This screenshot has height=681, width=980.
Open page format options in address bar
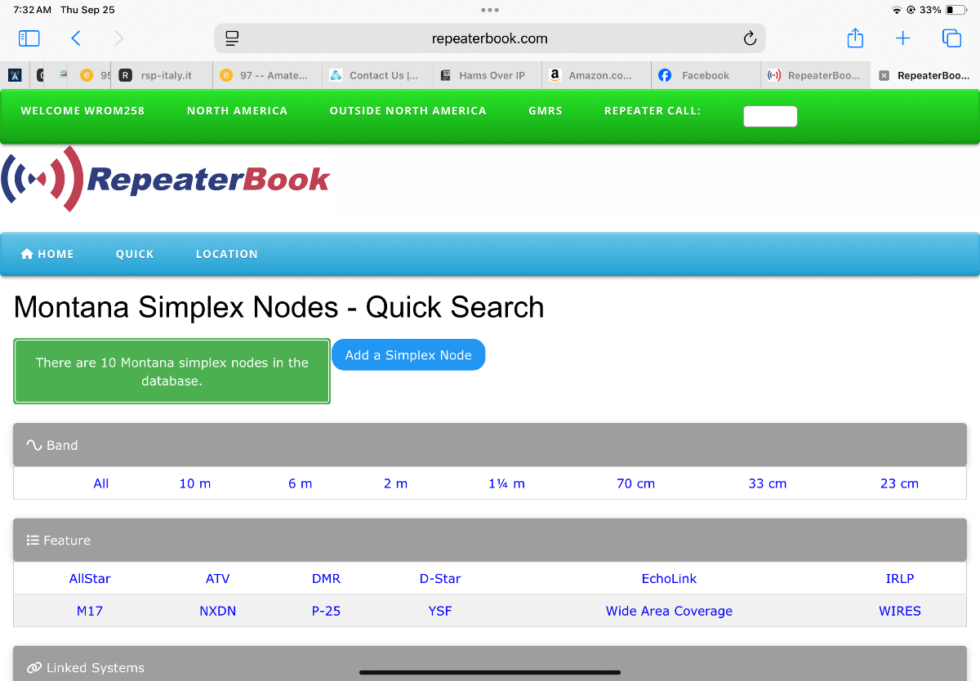click(x=232, y=38)
